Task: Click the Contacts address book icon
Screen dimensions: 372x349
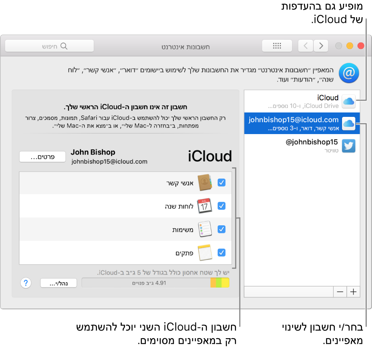Action: click(x=205, y=183)
